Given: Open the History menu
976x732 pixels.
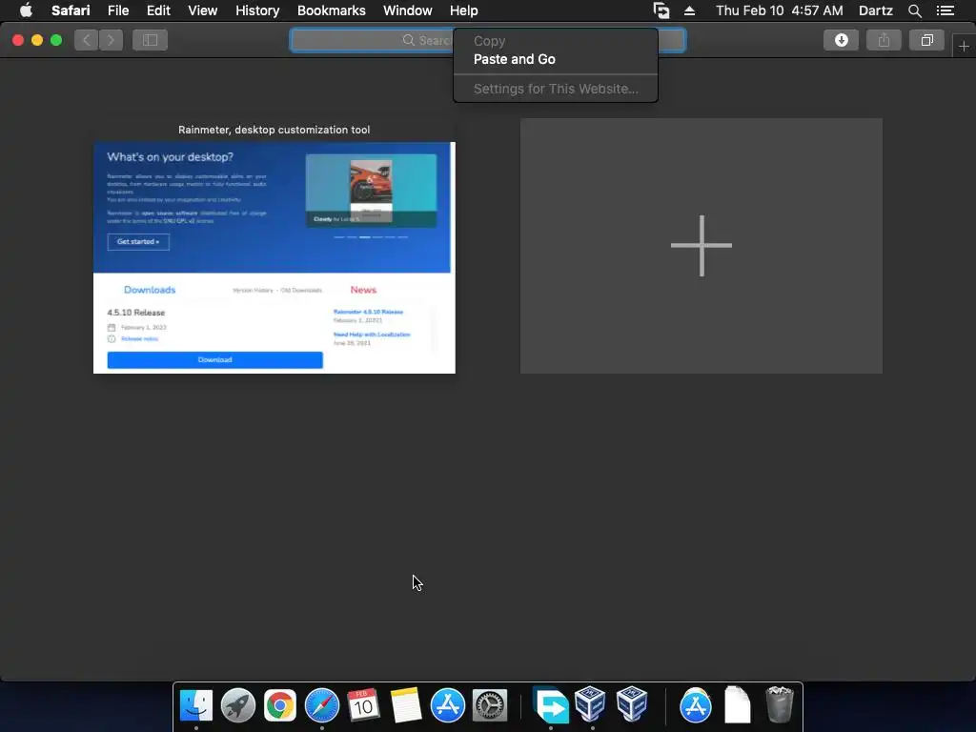Looking at the screenshot, I should [x=257, y=10].
